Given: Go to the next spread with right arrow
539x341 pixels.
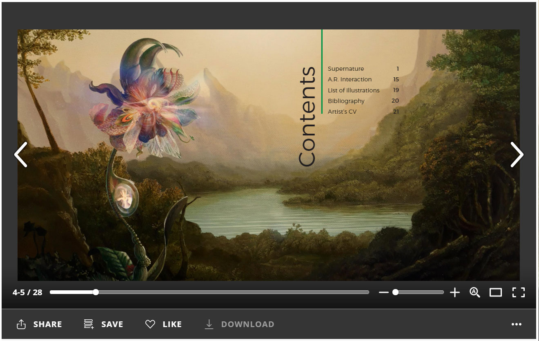Looking at the screenshot, I should click(517, 155).
